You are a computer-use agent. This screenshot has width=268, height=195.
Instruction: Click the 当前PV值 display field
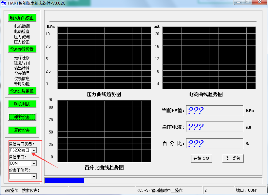214,111
